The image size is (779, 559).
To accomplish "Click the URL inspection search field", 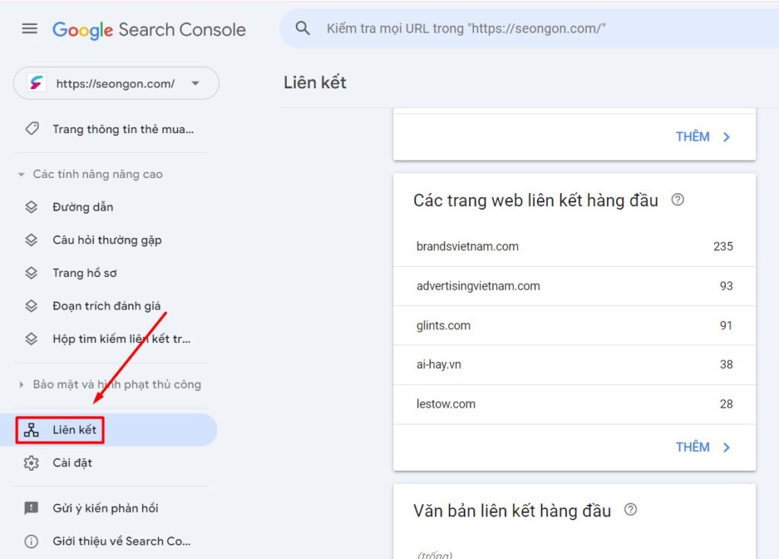I will click(x=494, y=27).
